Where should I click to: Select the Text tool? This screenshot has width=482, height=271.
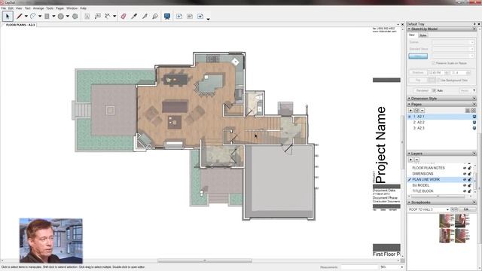pos(87,17)
